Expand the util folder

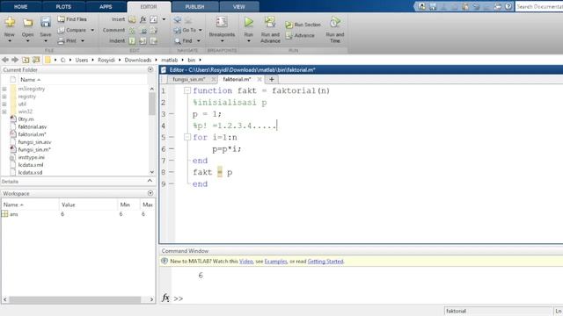4,104
